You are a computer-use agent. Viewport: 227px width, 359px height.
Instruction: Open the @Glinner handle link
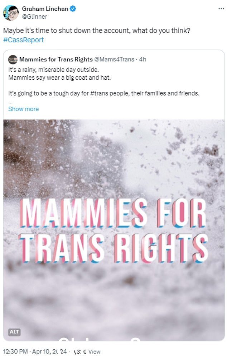click(x=34, y=17)
